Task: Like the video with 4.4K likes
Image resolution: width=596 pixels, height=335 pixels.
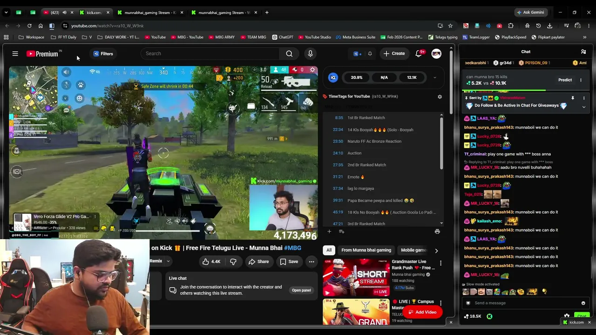Action: tap(211, 261)
